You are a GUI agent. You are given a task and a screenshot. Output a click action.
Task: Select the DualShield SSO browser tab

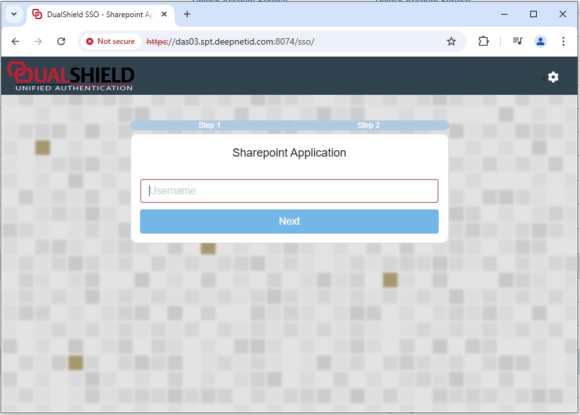pos(95,14)
